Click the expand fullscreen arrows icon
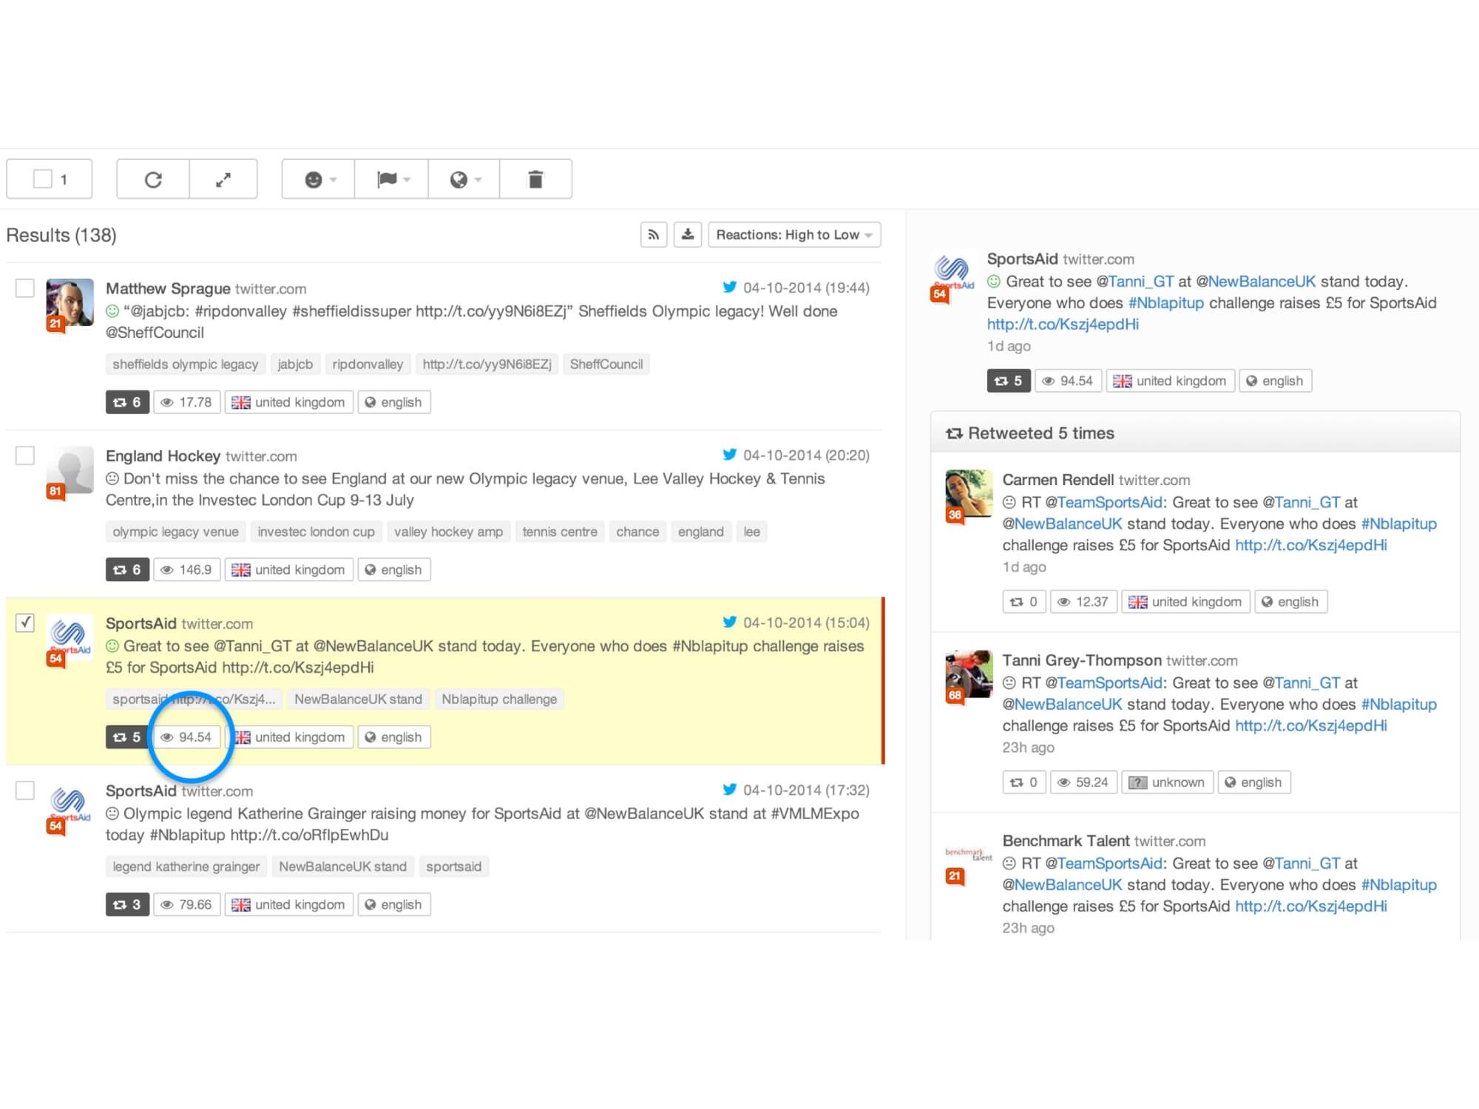This screenshot has height=1109, width=1479. click(223, 180)
